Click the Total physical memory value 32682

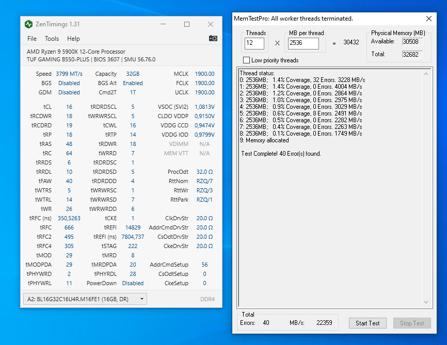point(412,55)
